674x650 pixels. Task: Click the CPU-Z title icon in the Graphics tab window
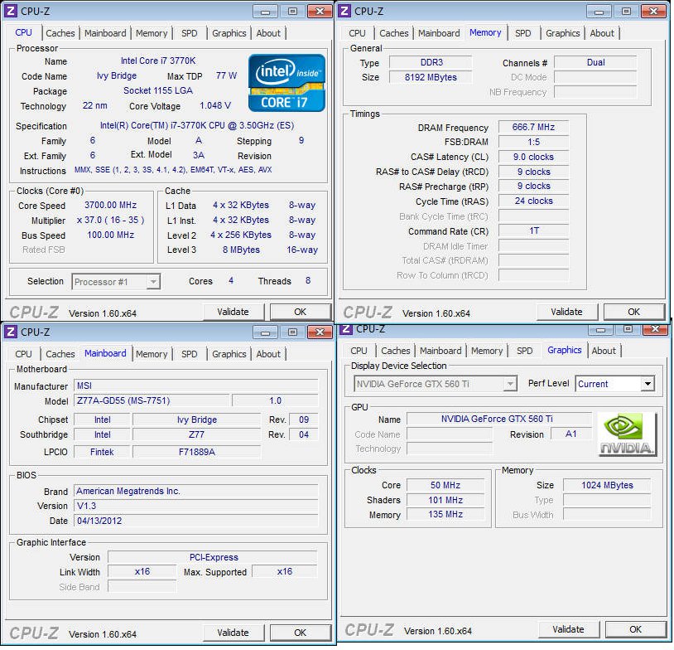coord(344,329)
